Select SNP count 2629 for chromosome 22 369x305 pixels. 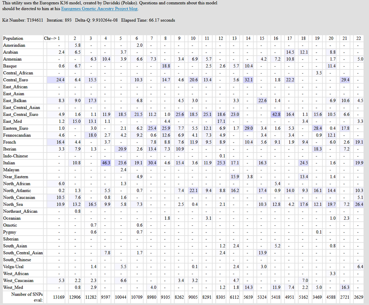358,297
